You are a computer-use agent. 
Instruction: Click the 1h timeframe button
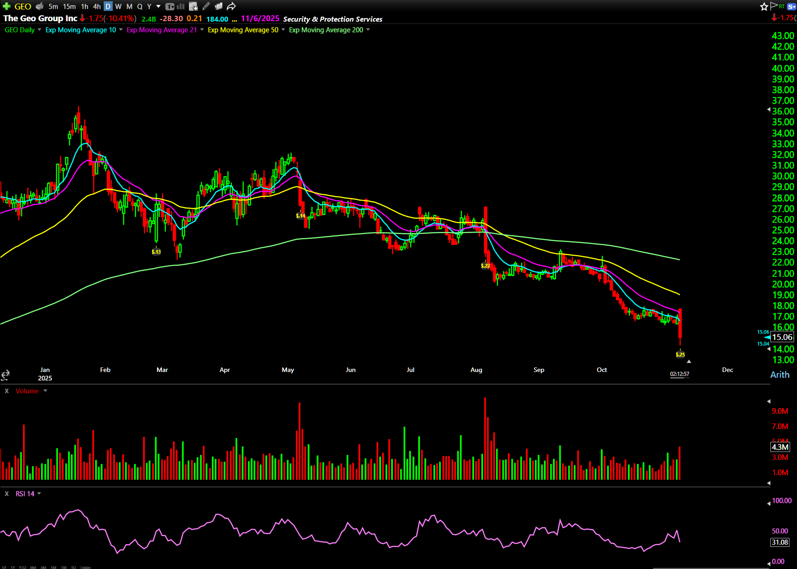[84, 6]
